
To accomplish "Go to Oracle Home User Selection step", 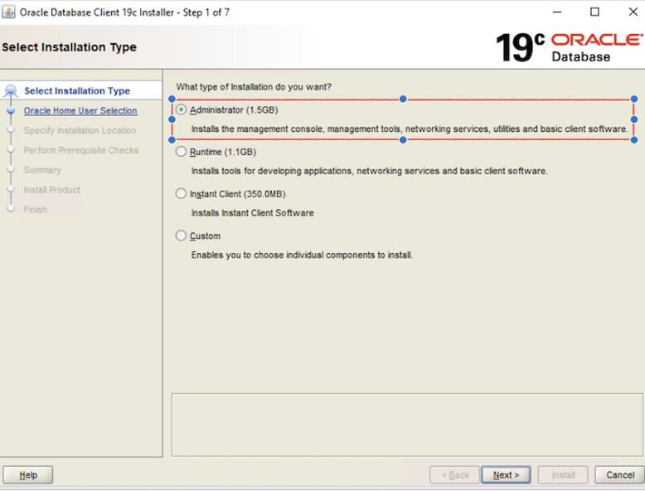I will (80, 110).
